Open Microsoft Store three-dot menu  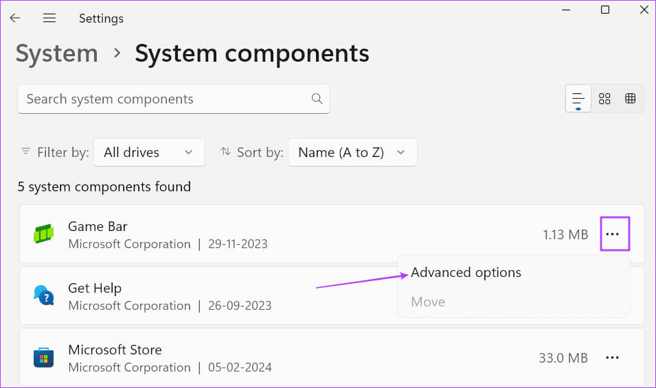point(613,358)
